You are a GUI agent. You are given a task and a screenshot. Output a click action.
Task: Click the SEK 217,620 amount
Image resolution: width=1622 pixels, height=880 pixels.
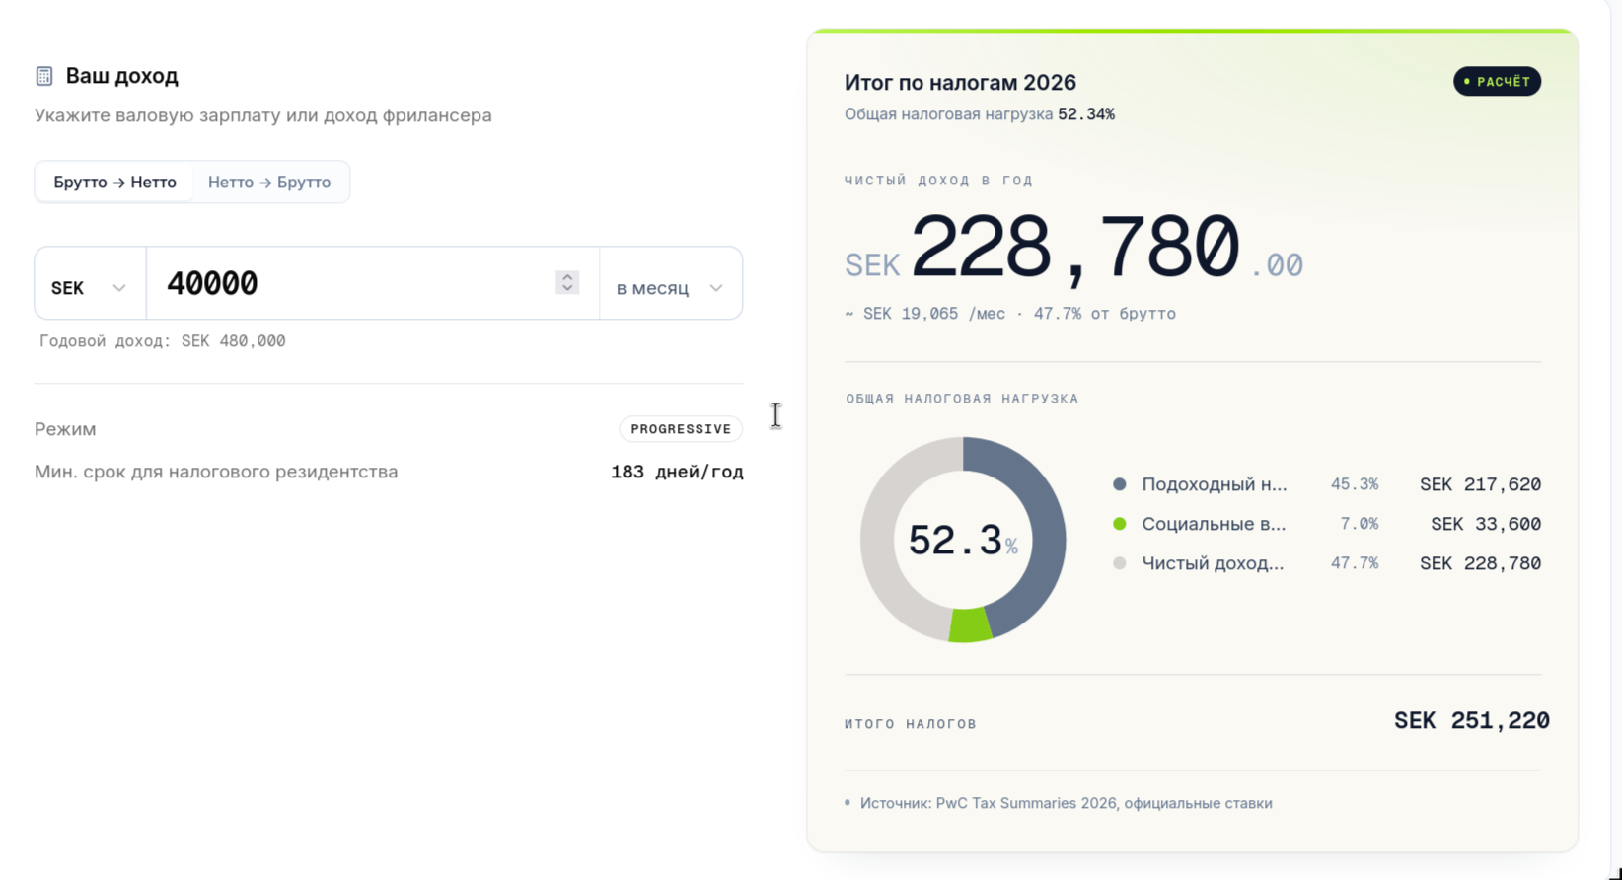tap(1480, 484)
